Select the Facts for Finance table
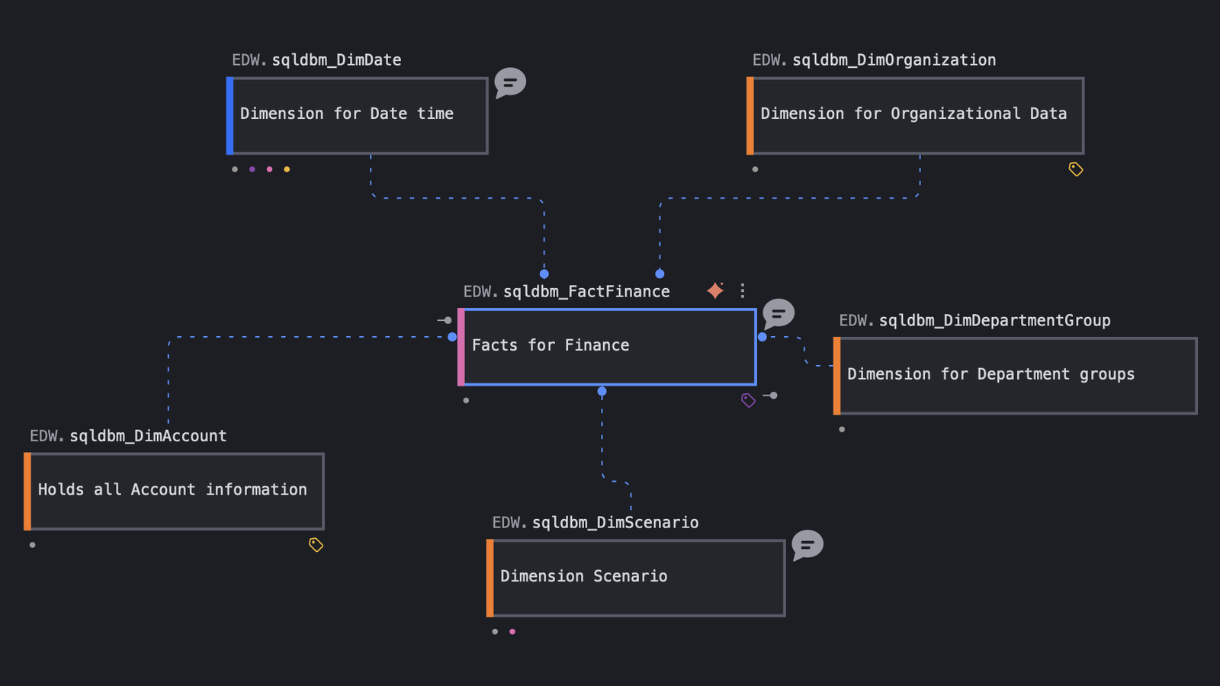The width and height of the screenshot is (1220, 686). pos(607,347)
